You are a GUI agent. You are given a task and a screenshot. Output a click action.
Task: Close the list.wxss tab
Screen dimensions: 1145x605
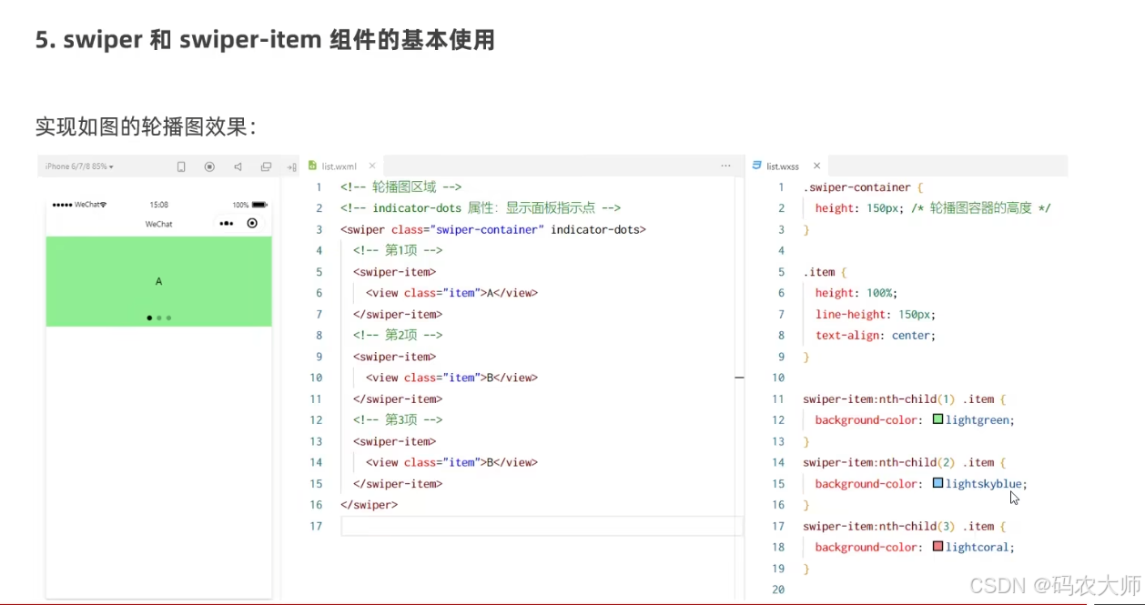[x=816, y=166]
